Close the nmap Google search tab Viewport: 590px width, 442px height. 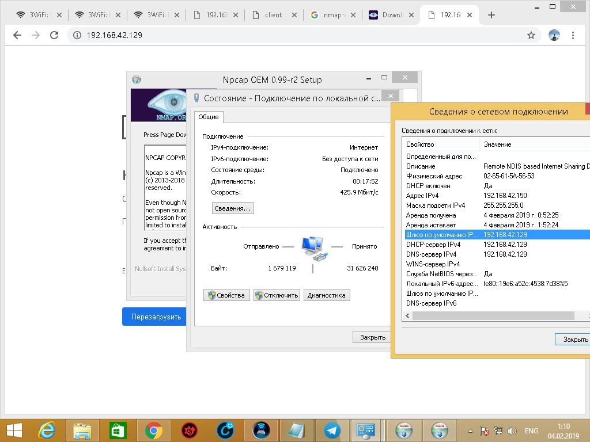353,15
